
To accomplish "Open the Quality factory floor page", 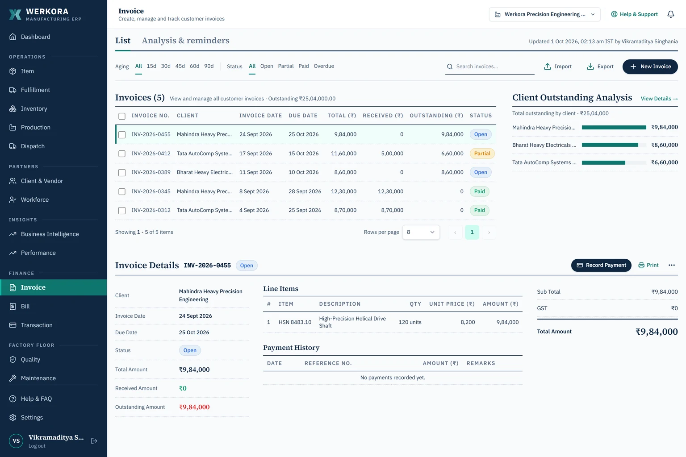I will click(53, 359).
